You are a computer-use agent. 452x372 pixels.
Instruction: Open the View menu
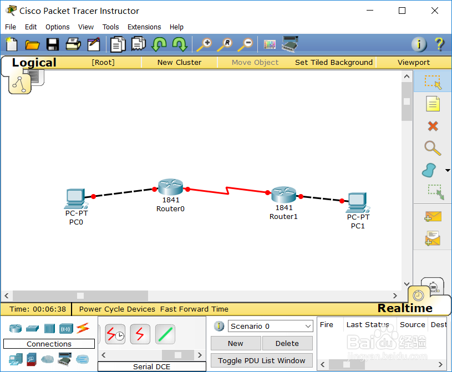[86, 27]
